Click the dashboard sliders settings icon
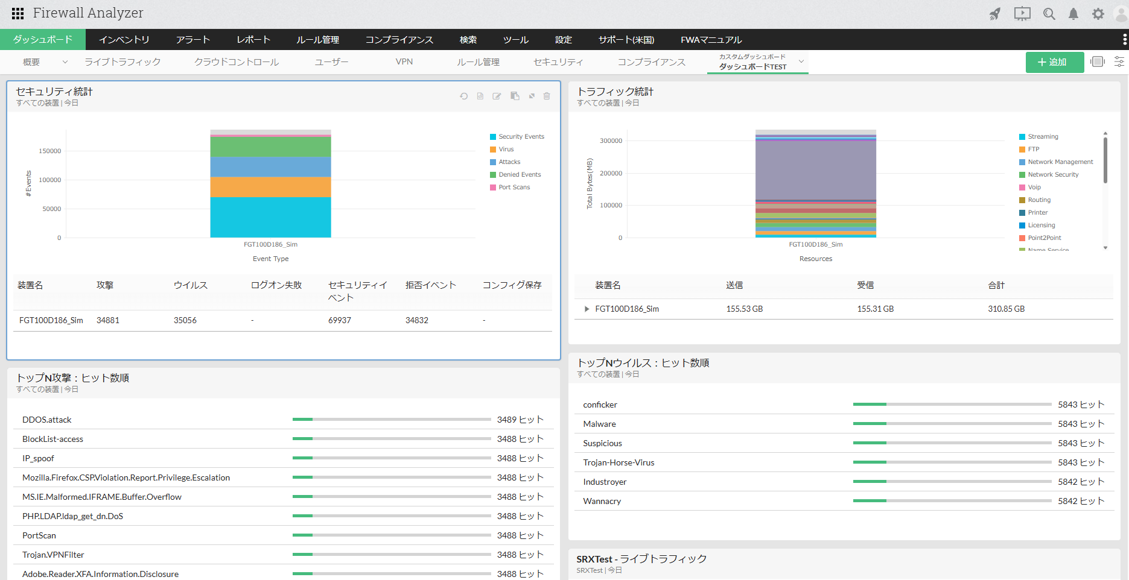 click(1119, 62)
